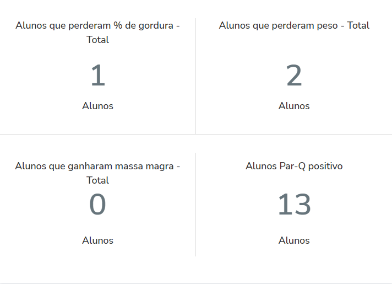Click the number 2 in the peso card
This screenshot has width=392, height=284.
(294, 76)
